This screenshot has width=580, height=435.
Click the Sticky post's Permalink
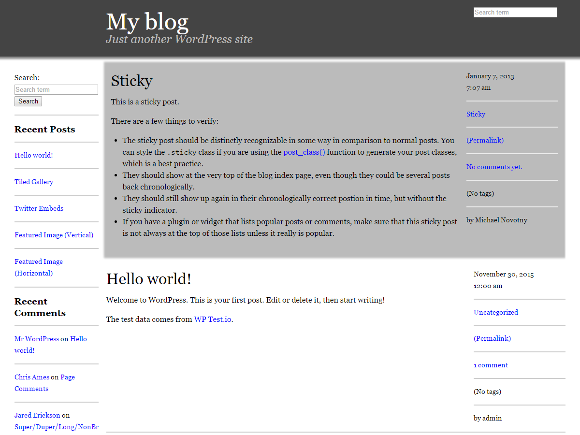(x=485, y=140)
